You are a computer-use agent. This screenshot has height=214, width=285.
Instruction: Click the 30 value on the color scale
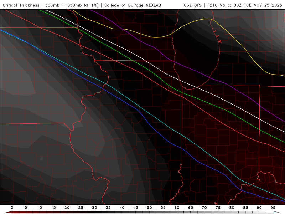pos(94,208)
